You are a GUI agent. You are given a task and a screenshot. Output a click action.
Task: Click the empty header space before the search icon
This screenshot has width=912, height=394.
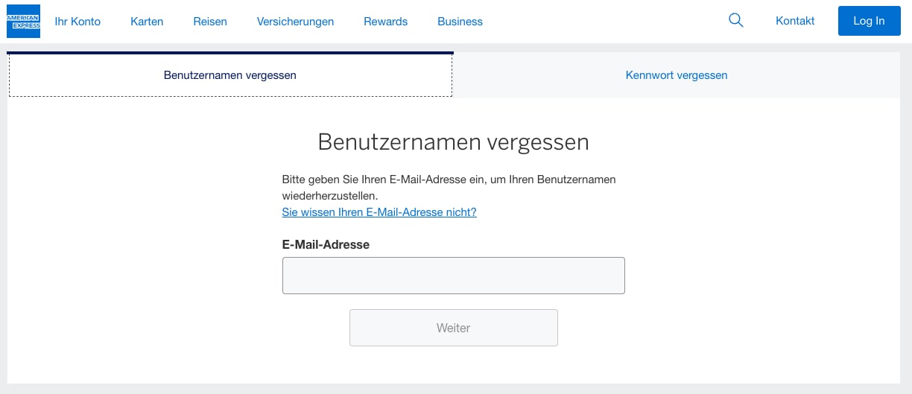coord(604,22)
